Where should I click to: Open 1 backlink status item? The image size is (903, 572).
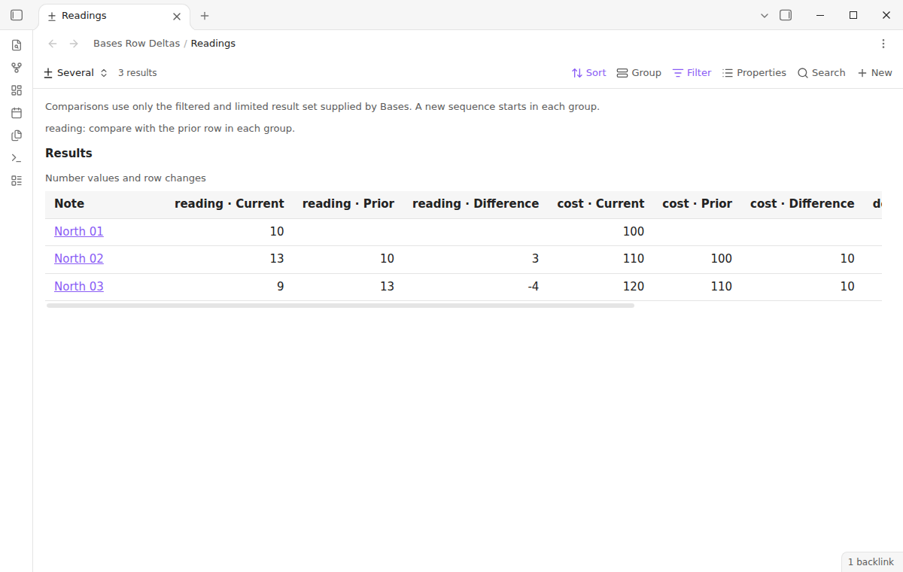tap(871, 562)
